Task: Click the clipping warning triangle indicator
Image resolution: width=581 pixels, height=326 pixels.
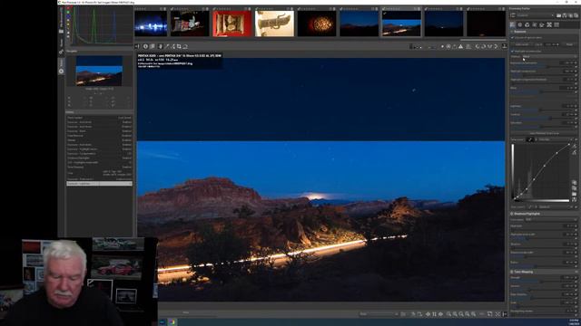Action: pos(460,46)
